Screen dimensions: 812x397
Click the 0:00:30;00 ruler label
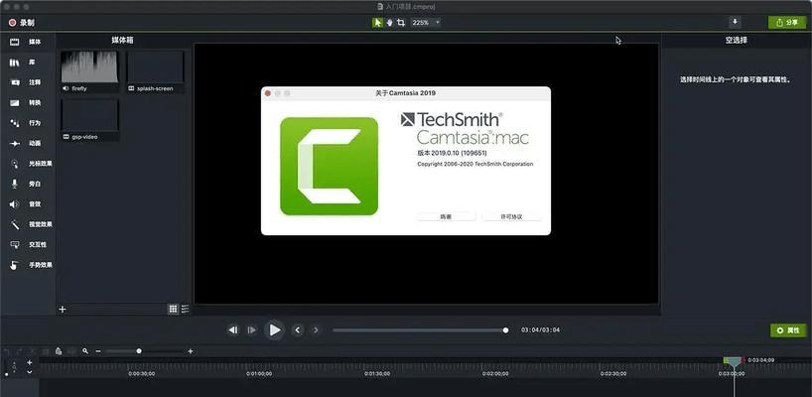pyautogui.click(x=141, y=373)
